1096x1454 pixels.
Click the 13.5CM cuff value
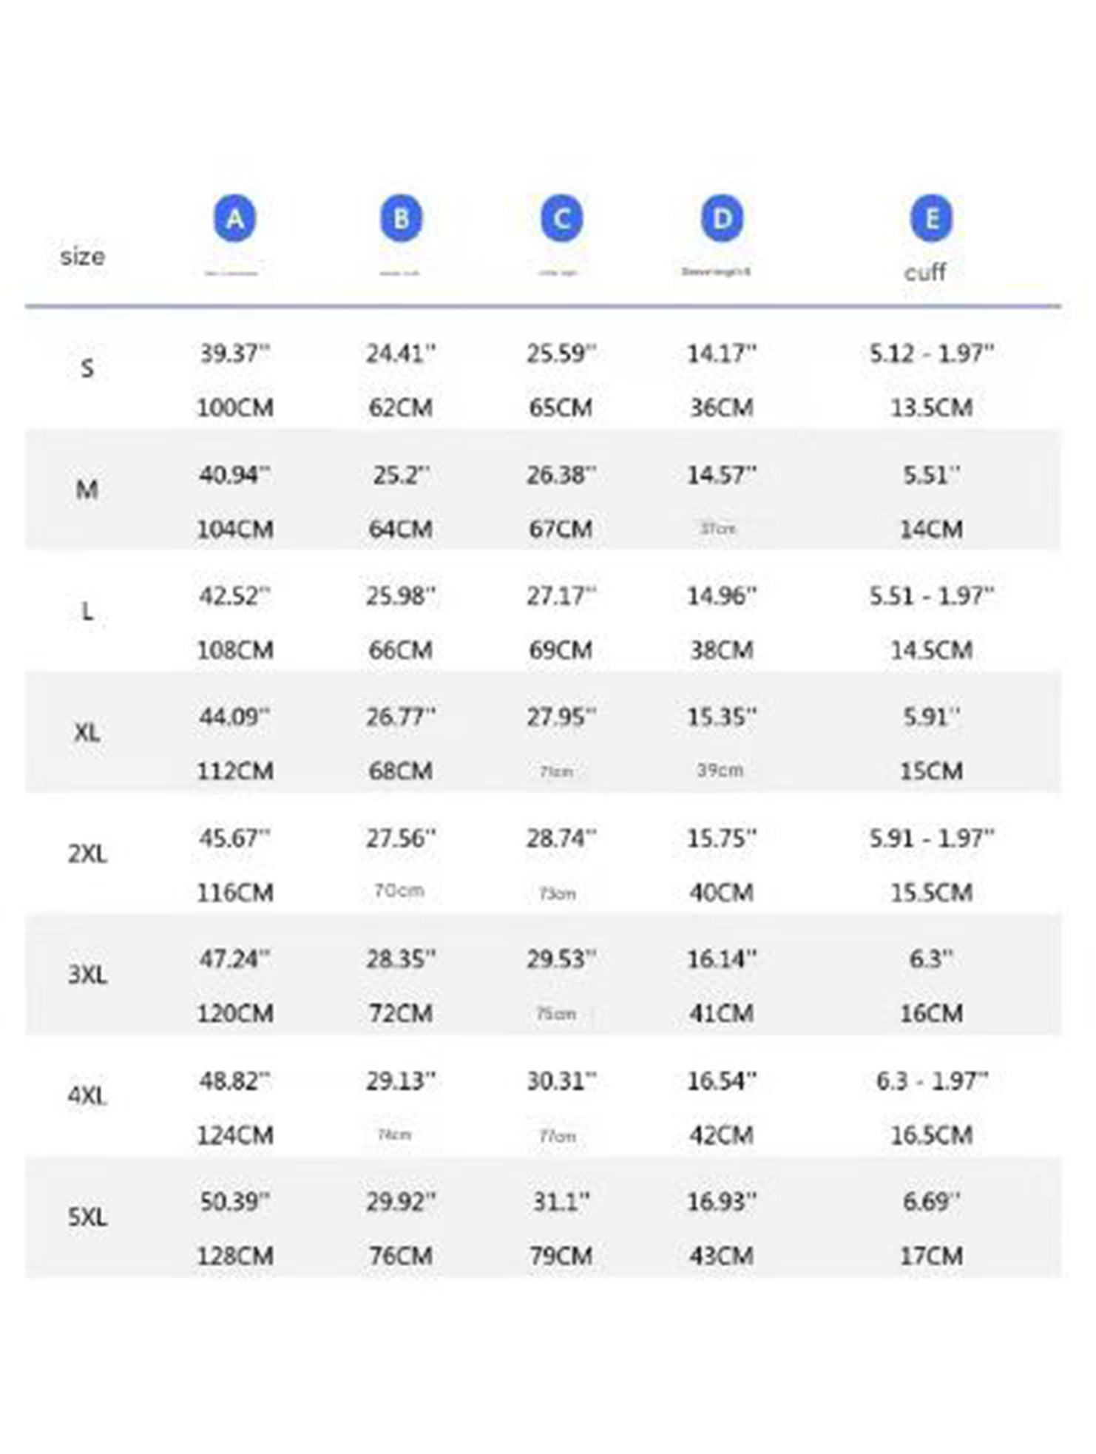[931, 408]
